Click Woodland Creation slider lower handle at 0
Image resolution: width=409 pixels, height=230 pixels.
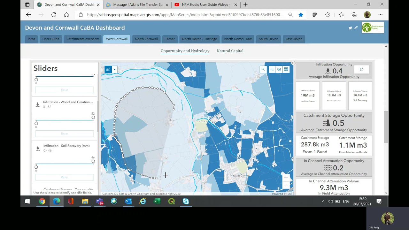click(x=36, y=123)
